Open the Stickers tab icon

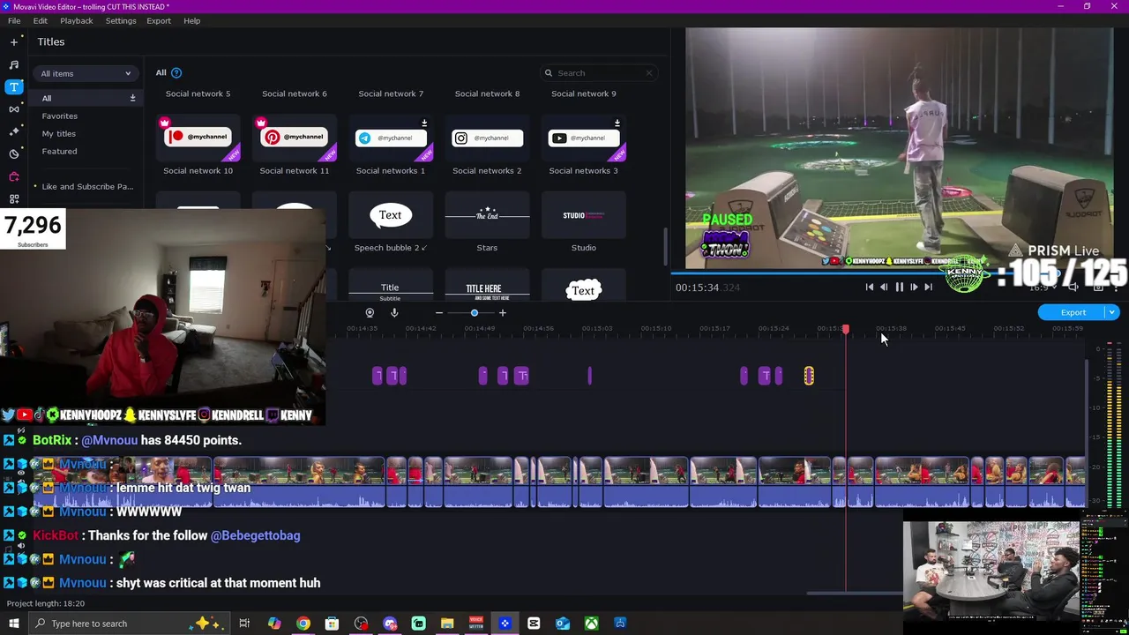[13, 154]
